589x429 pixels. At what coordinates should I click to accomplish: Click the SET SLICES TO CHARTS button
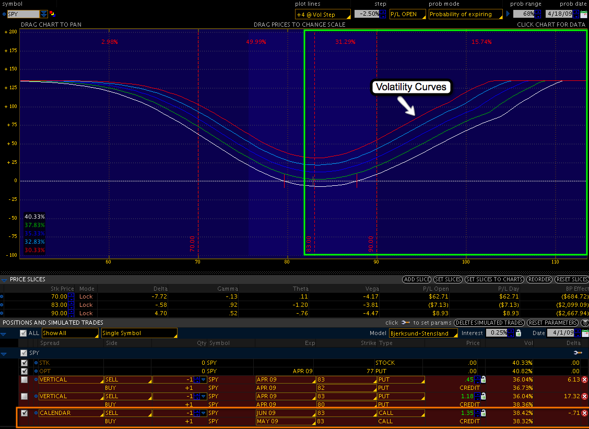495,280
